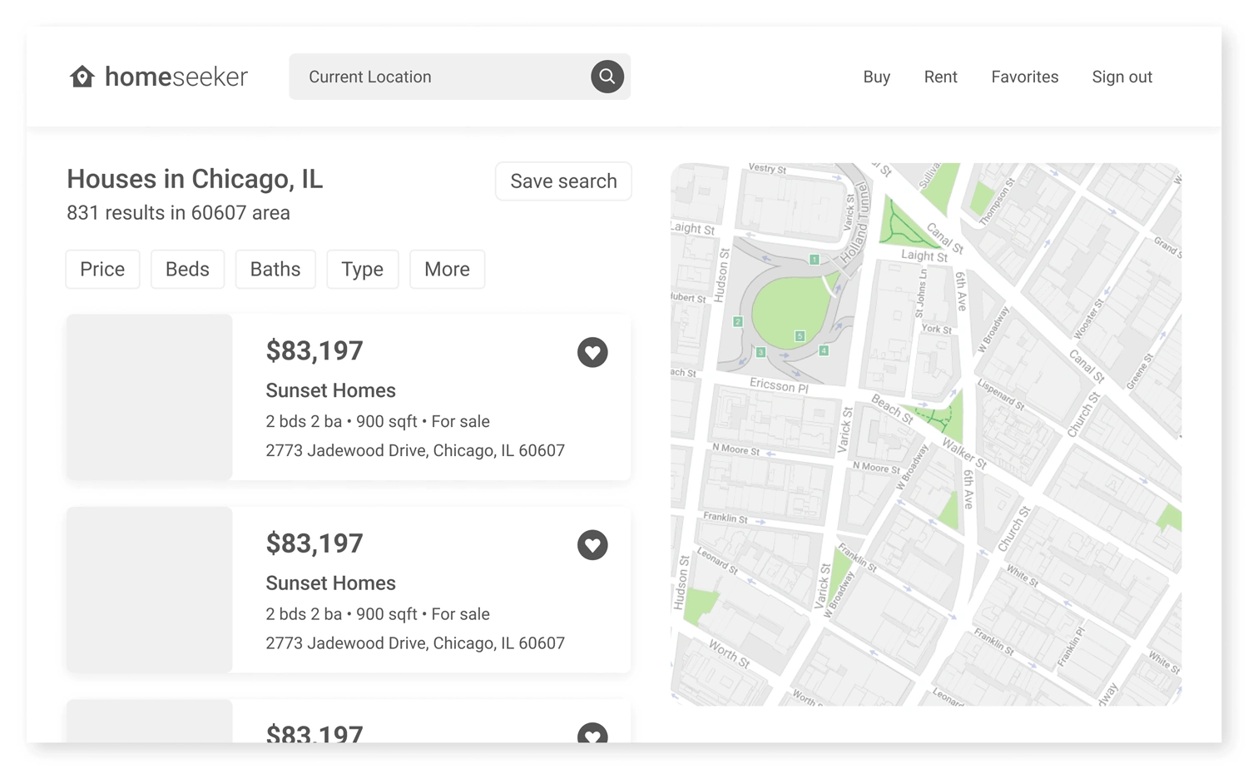Image resolution: width=1248 pixels, height=769 pixels.
Task: Focus the Current Location search field
Action: click(x=441, y=77)
